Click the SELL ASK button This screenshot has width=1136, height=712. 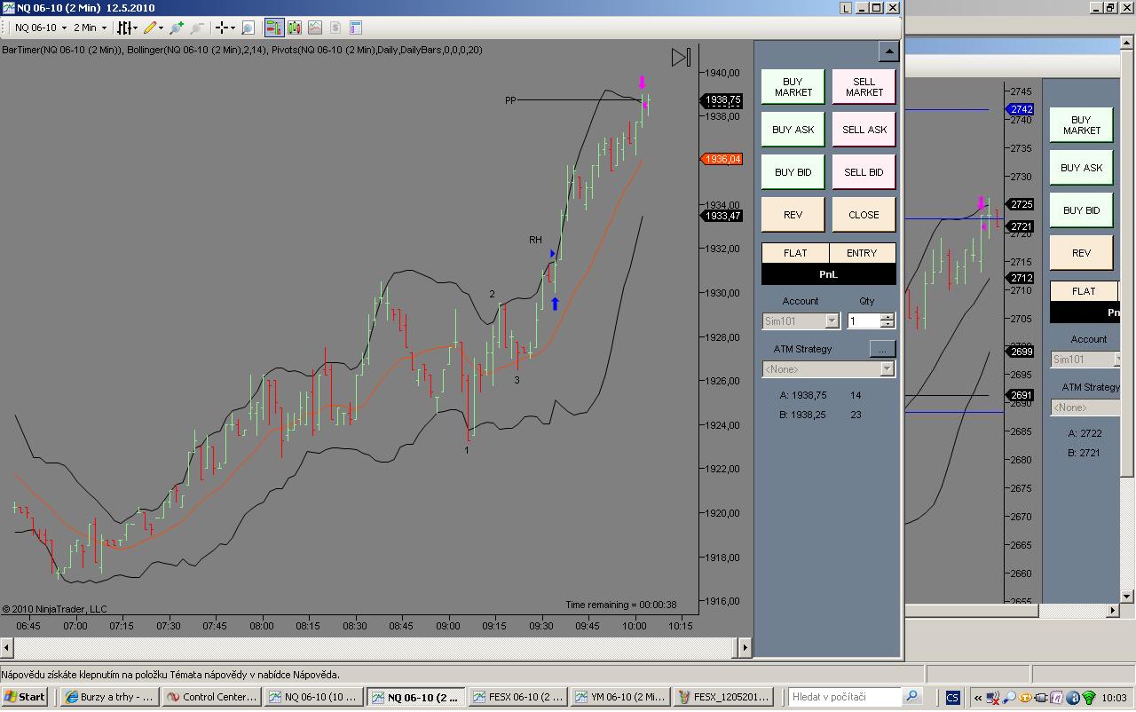coord(864,130)
